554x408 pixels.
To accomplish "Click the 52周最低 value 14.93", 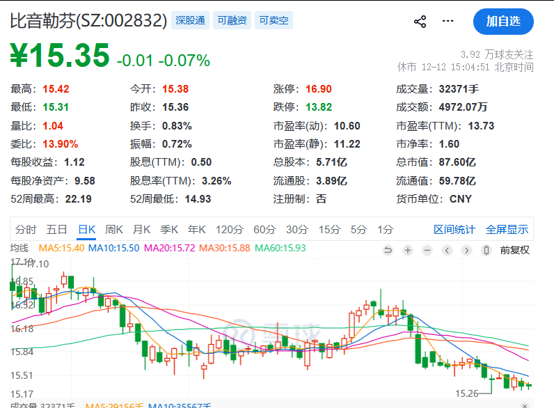I will [x=198, y=199].
